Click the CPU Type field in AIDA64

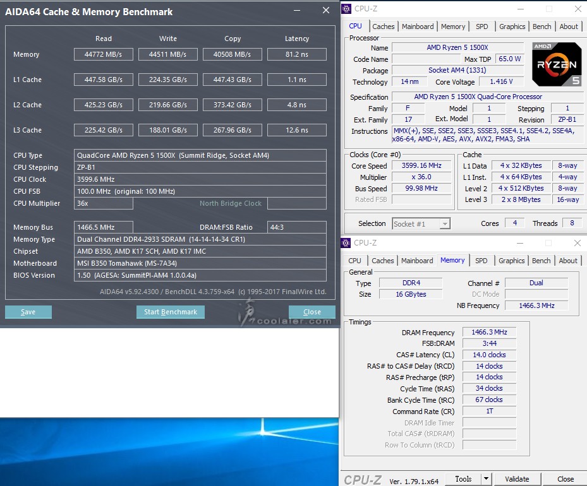(200, 155)
